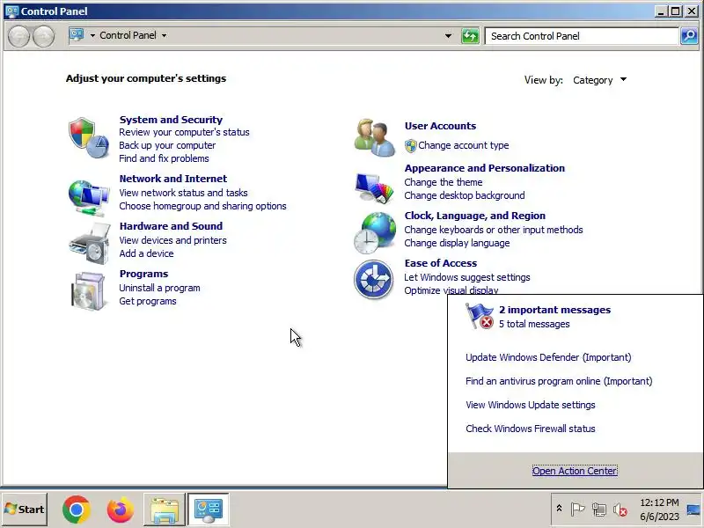Screen dimensions: 704x528
Task: Click Review your computer's status
Action: [x=184, y=133]
